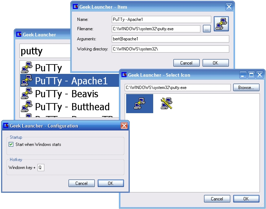Click the Filename field in the Item dialog

coord(156,29)
